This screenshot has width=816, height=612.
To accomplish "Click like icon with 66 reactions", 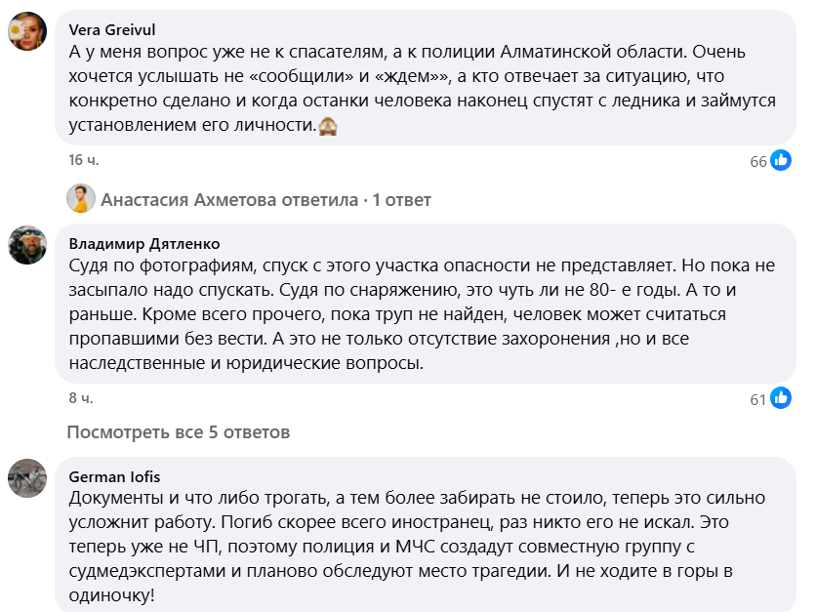I will [781, 160].
